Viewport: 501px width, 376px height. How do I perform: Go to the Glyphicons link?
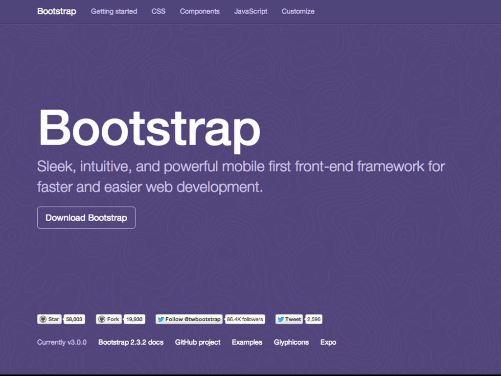coord(291,342)
